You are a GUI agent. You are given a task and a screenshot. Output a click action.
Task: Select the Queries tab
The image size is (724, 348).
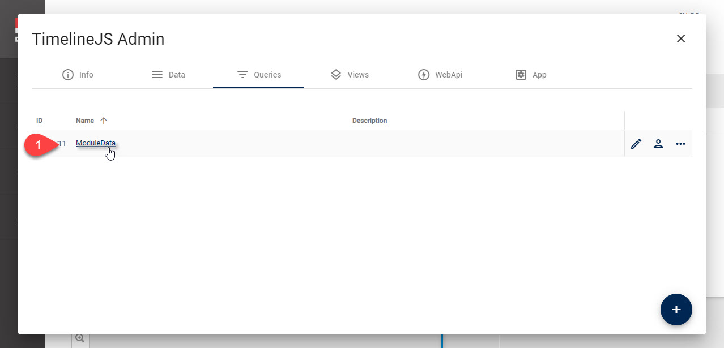258,75
